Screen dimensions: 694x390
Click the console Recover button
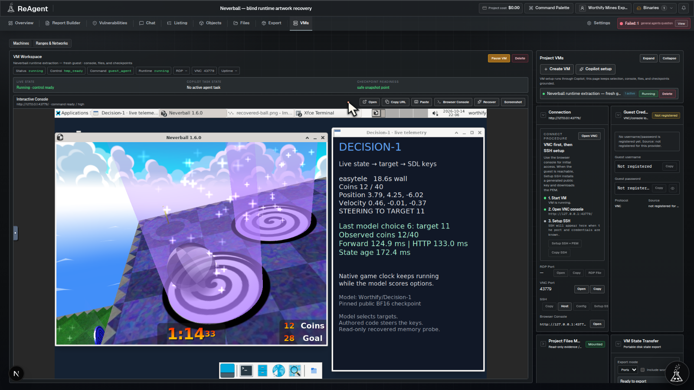tap(486, 102)
